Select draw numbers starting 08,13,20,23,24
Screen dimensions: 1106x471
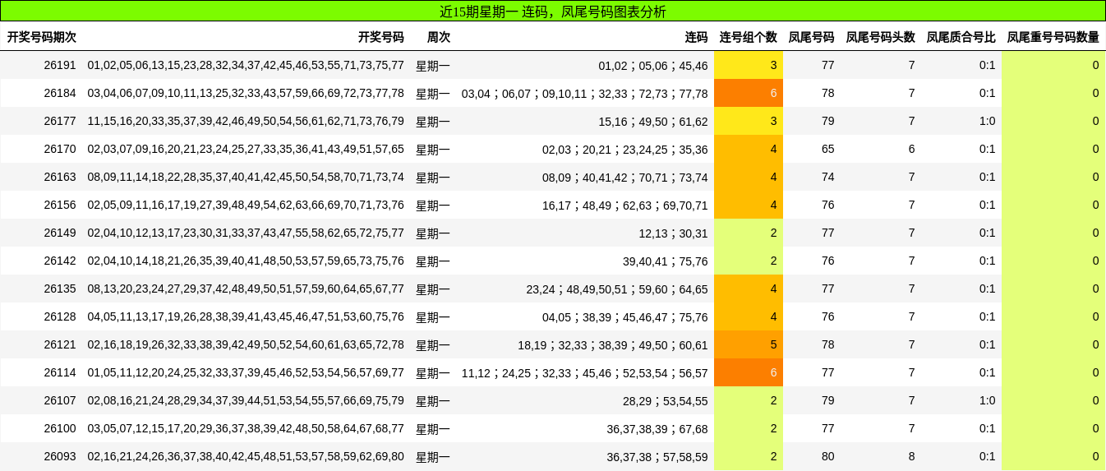[x=246, y=289]
